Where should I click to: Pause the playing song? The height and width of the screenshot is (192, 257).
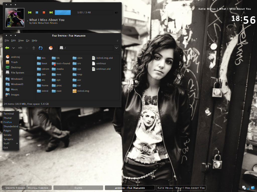[x=37, y=12]
